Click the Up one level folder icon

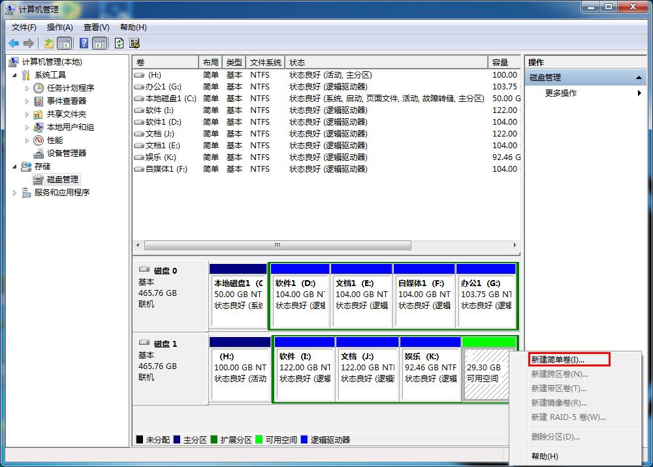[49, 43]
